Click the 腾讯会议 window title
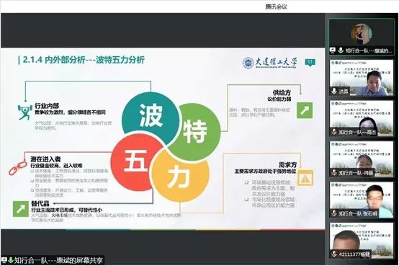Viewport: 399px width, 266px height. (276, 7)
